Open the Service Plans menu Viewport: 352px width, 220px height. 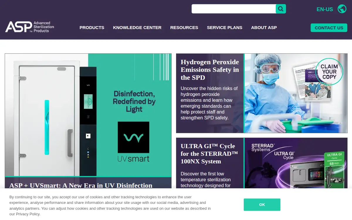225,28
